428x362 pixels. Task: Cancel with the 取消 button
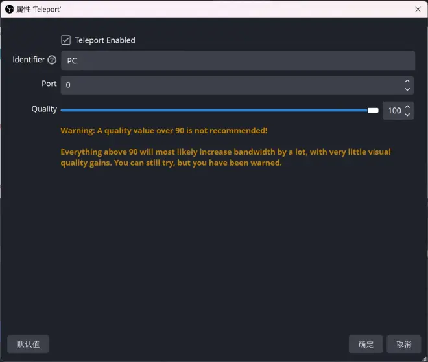point(404,344)
